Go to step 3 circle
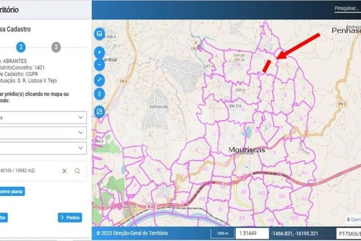Image resolution: width=361 pixels, height=241 pixels. click(x=56, y=47)
